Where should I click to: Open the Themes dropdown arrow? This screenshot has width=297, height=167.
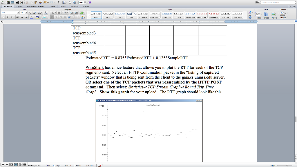click(x=285, y=14)
